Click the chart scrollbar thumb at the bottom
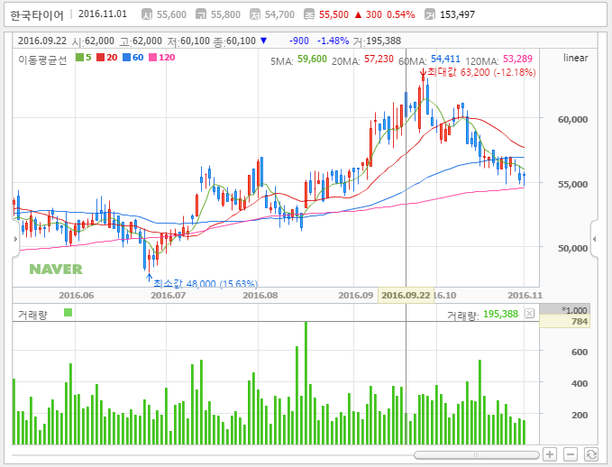Image resolution: width=612 pixels, height=467 pixels. [477, 455]
